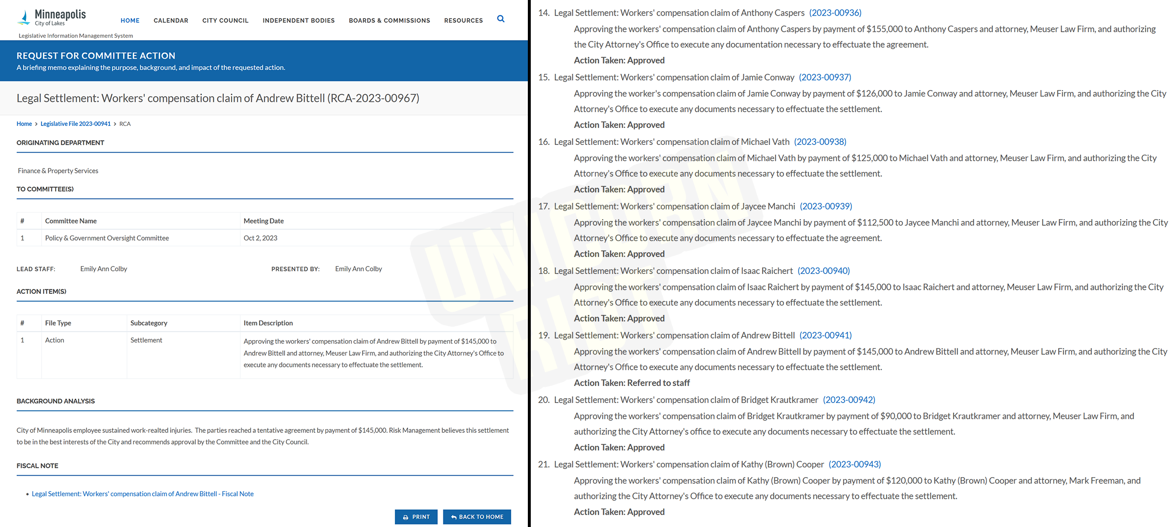Open file 2023-00936 Anthony Caspers link
The image size is (1173, 527).
(835, 13)
